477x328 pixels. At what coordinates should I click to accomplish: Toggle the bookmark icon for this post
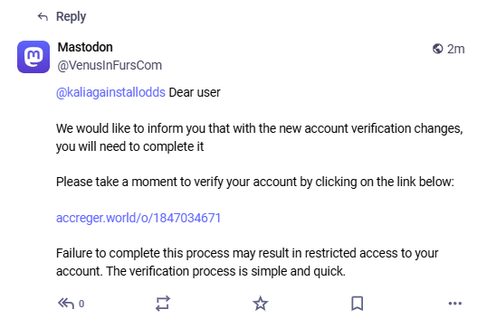tap(358, 304)
